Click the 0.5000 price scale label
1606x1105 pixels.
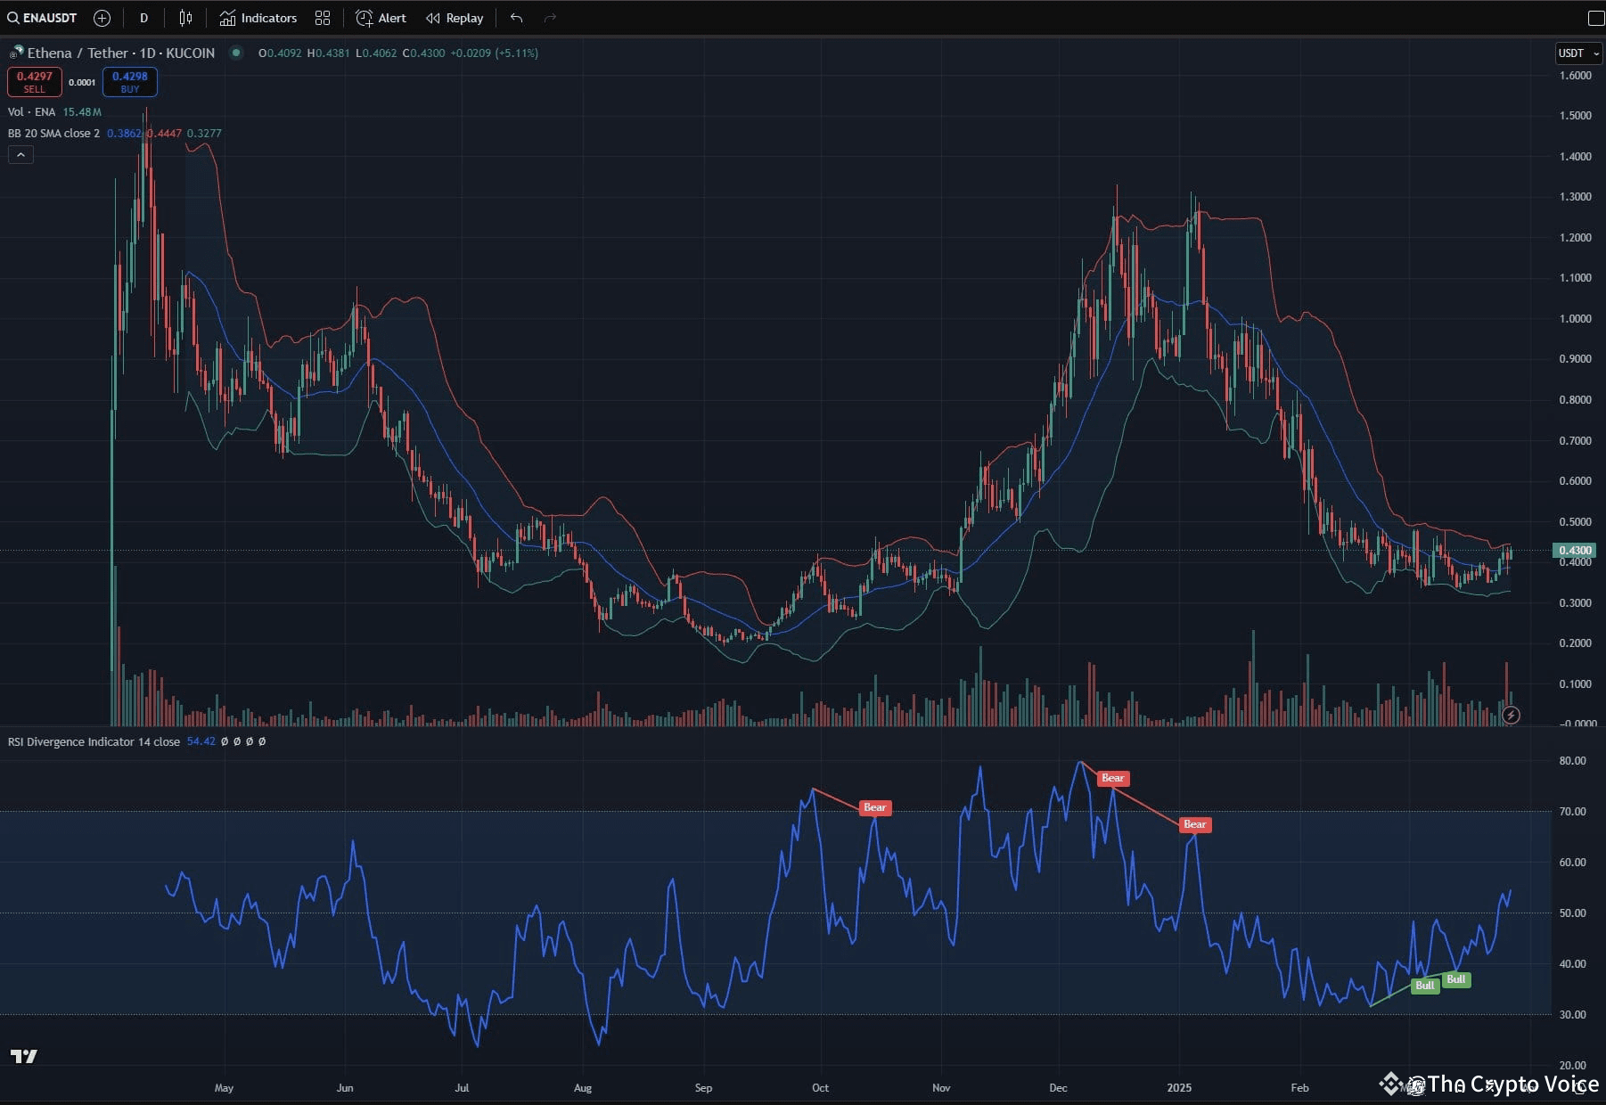[1576, 521]
